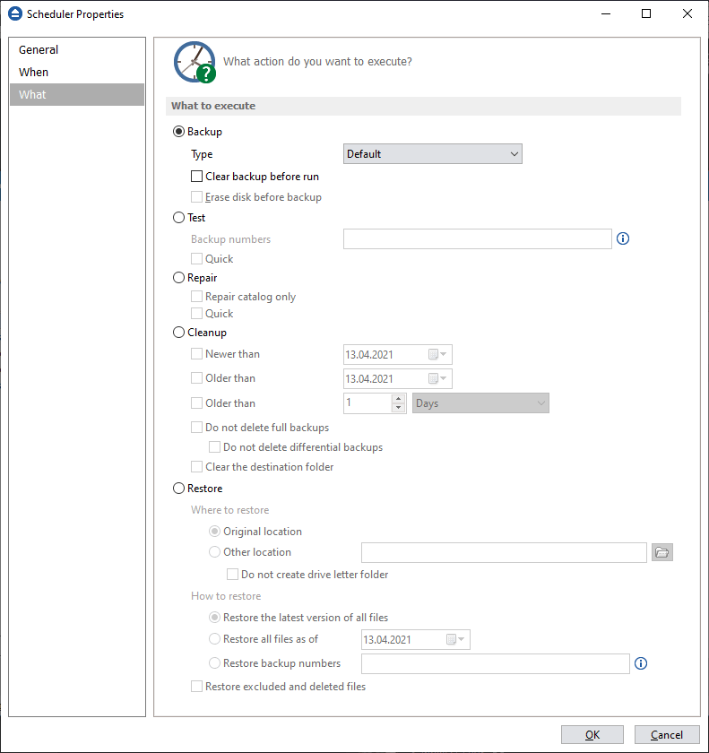Click the Cancel button

pyautogui.click(x=667, y=735)
